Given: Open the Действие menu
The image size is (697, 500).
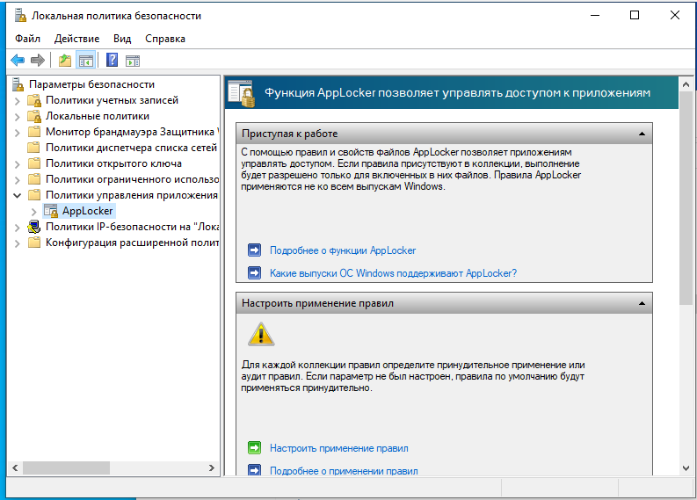Looking at the screenshot, I should coord(76,39).
